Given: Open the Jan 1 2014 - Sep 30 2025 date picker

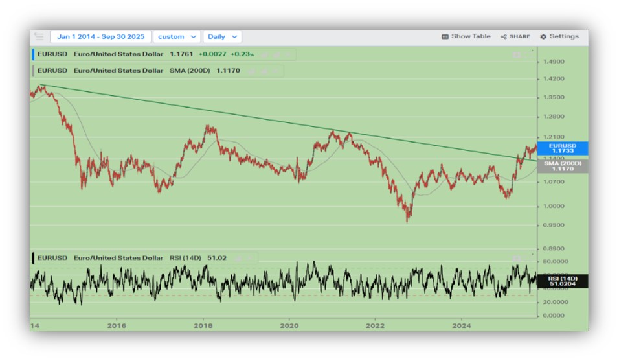Looking at the screenshot, I should 100,37.
